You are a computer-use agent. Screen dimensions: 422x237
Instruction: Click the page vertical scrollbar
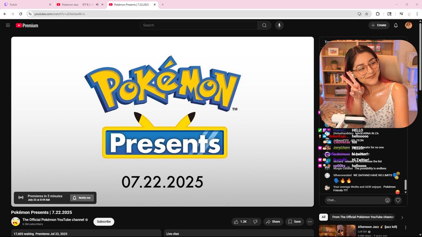(x=420, y=56)
